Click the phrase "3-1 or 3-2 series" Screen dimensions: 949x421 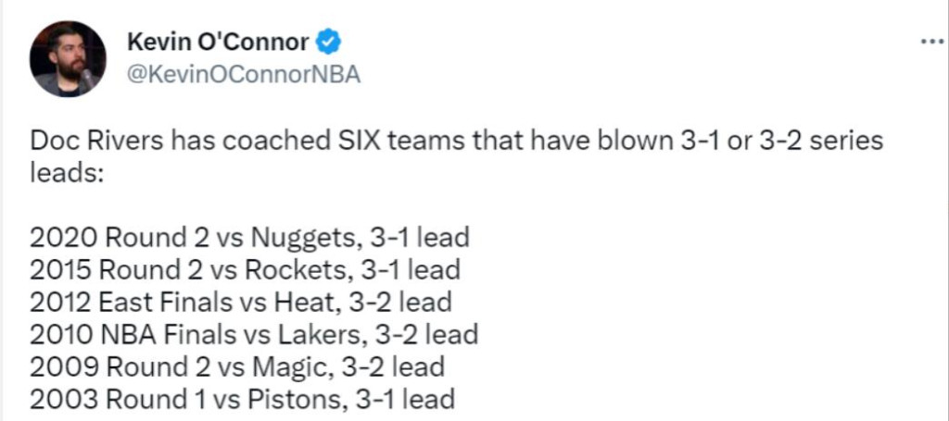coord(778,141)
